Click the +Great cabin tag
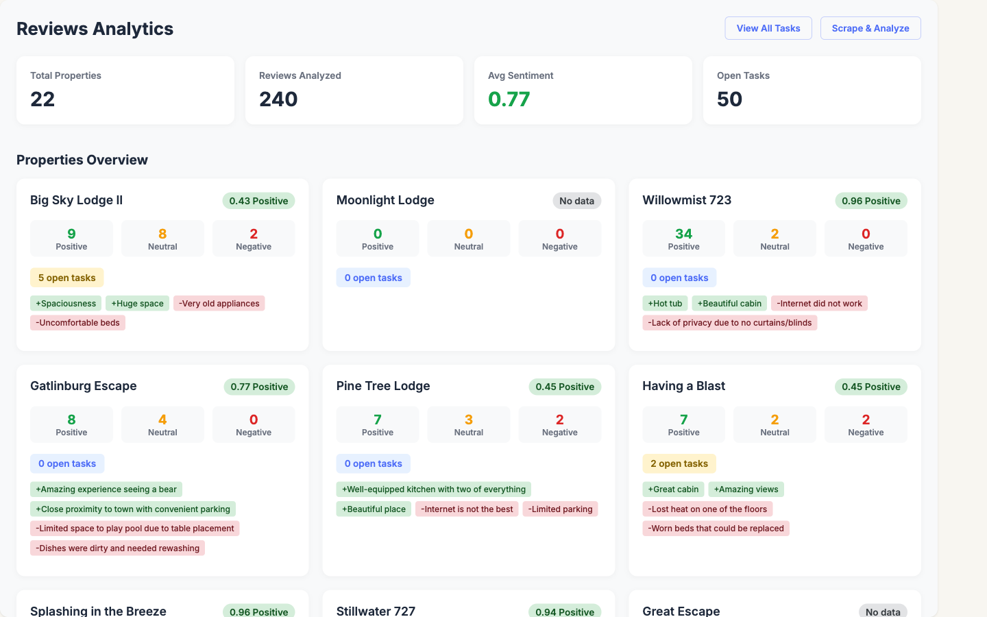Screen dimensions: 987x617 673,489
